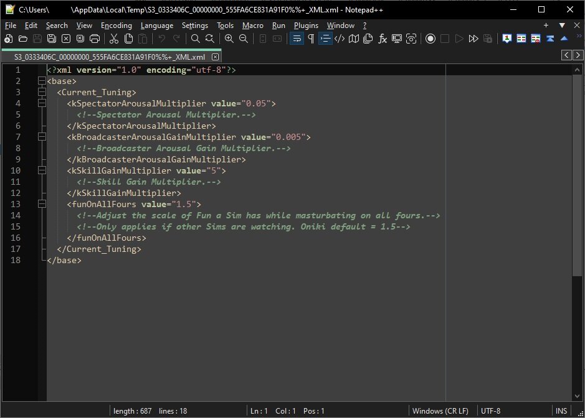Collapse the kSkillGainMultiplier fold marker
This screenshot has height=418, width=585.
[42, 170]
